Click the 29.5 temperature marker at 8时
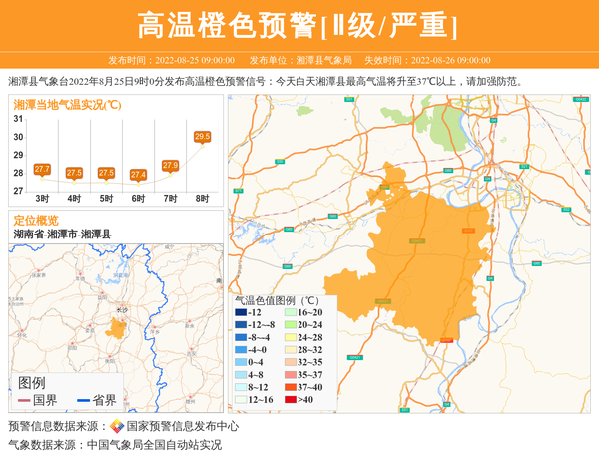This screenshot has height=470, width=599. pyautogui.click(x=202, y=136)
